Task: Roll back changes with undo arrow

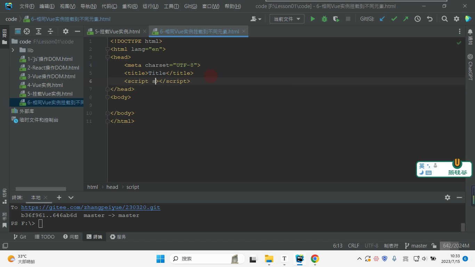Action: point(430,19)
